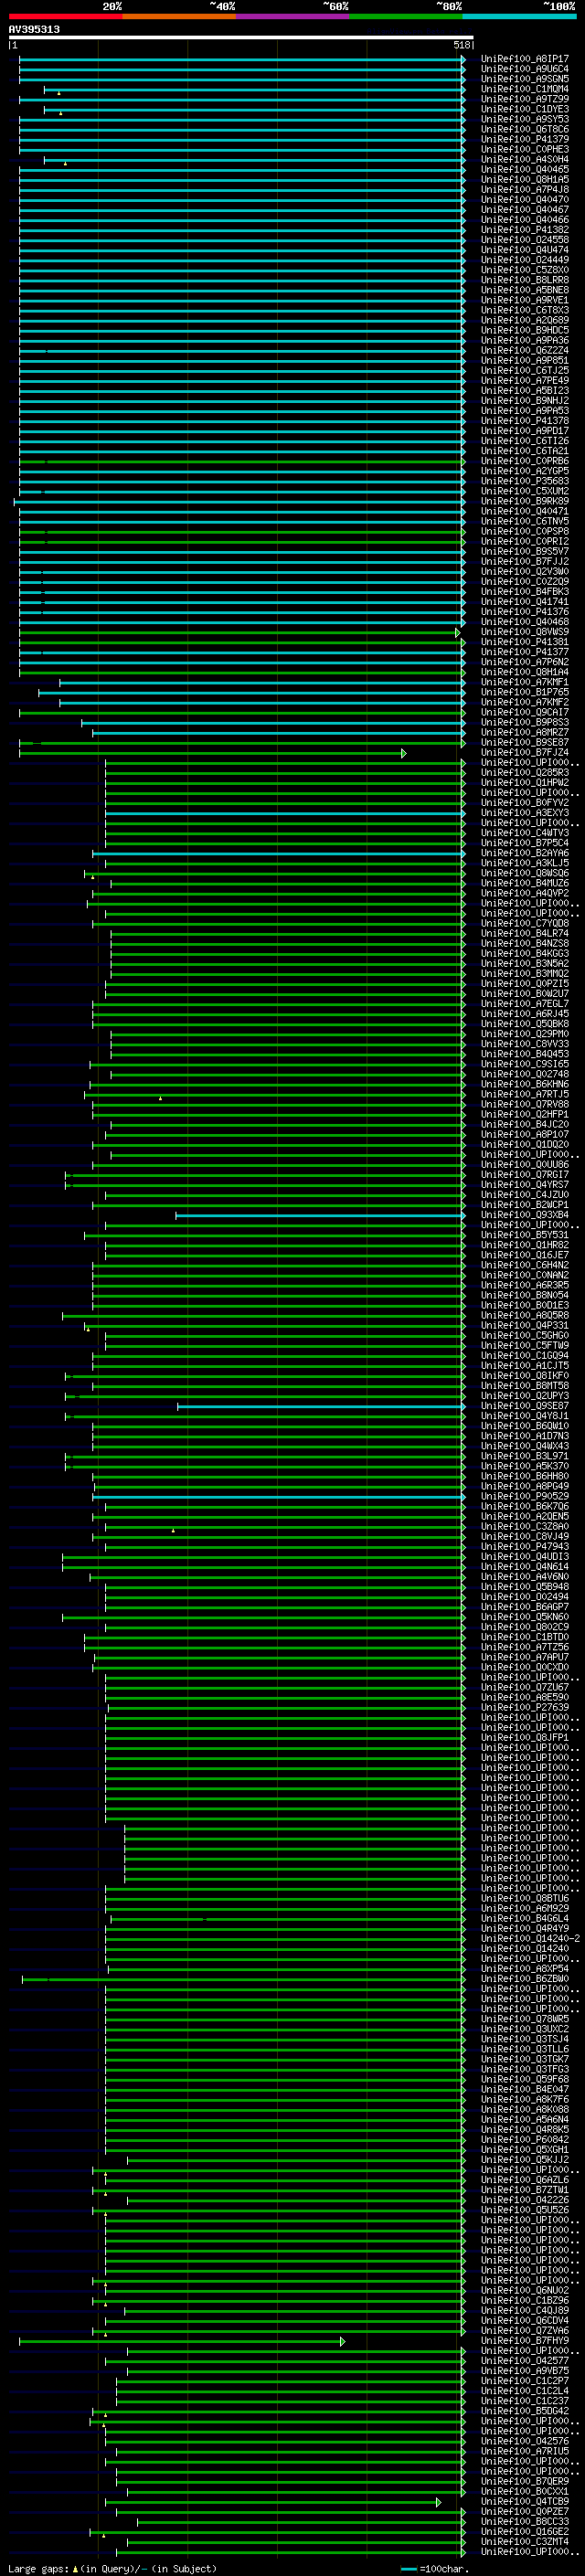Click the cyan alignment bar for Q93XB4
585x2576 pixels.
point(320,1215)
